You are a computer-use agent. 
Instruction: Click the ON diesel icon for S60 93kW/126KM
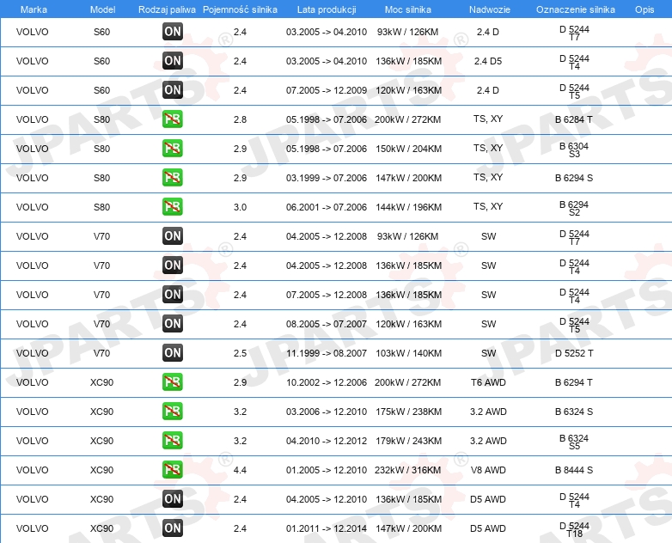[x=173, y=31]
